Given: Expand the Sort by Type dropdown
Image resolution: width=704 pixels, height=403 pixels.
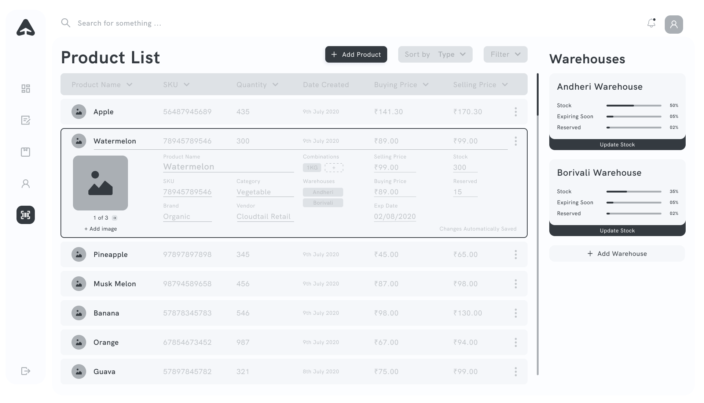Looking at the screenshot, I should coord(435,54).
